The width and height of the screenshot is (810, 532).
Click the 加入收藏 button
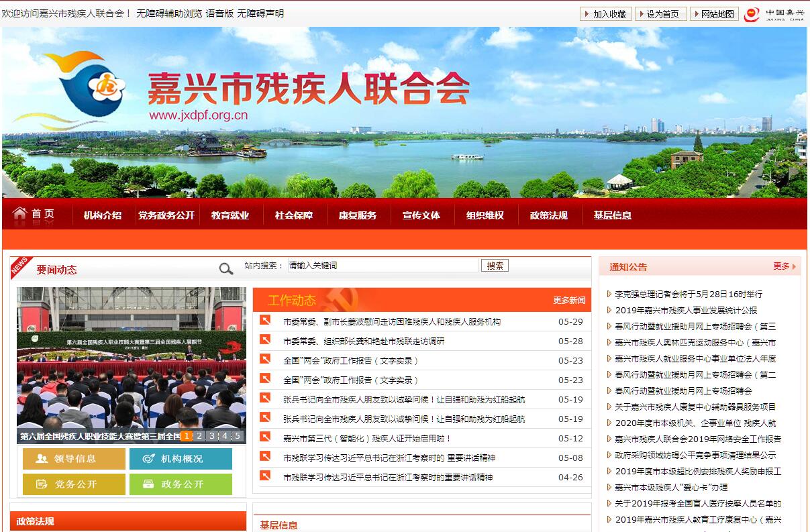pyautogui.click(x=605, y=14)
